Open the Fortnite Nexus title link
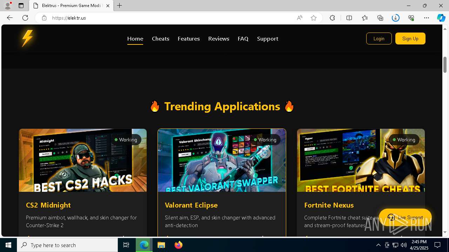The width and height of the screenshot is (449, 252). pos(329,205)
